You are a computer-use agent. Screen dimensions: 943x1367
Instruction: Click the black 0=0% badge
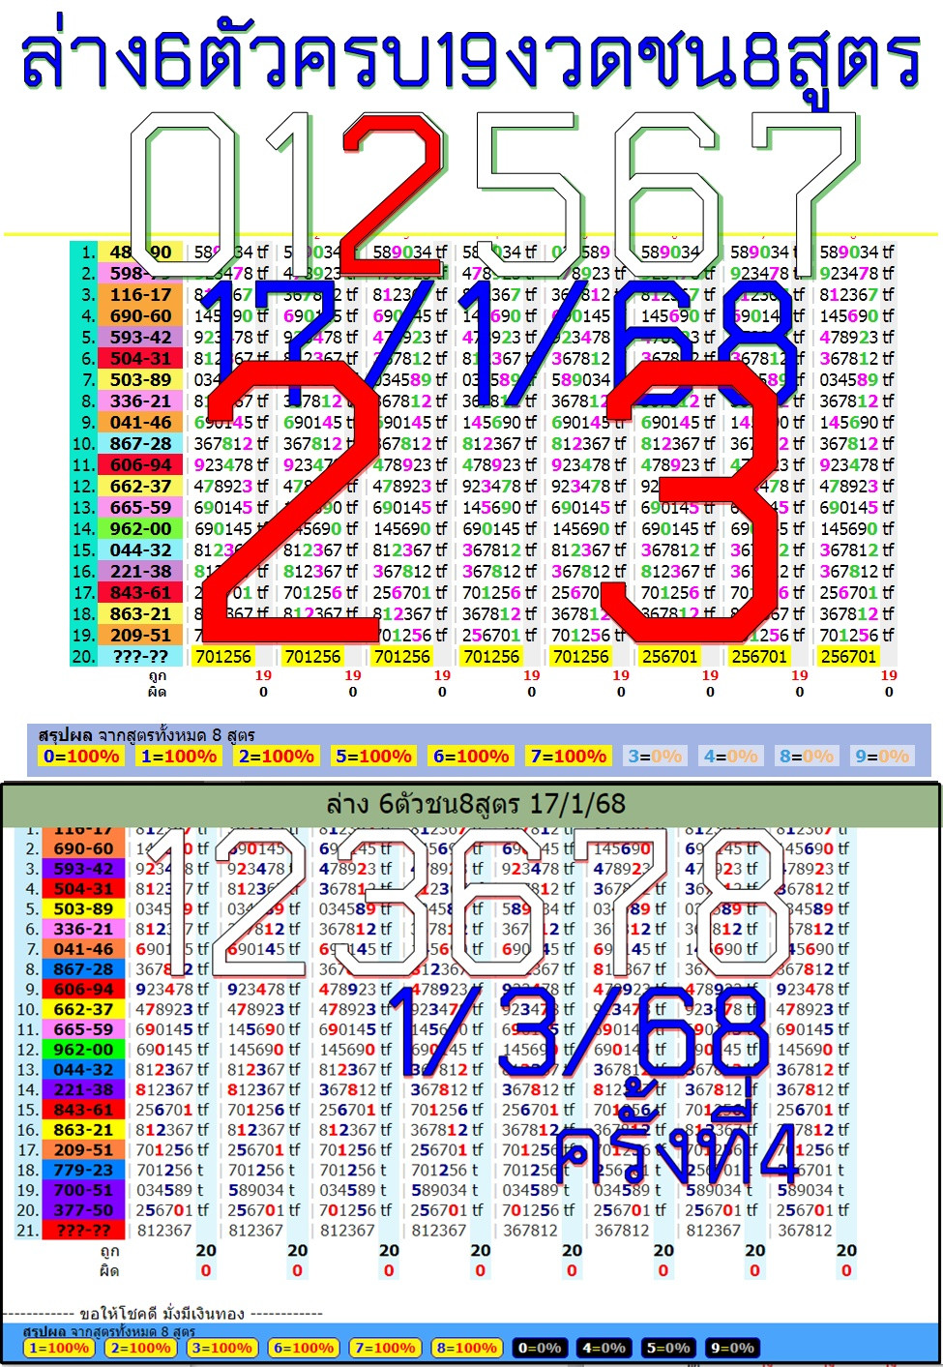click(540, 1348)
